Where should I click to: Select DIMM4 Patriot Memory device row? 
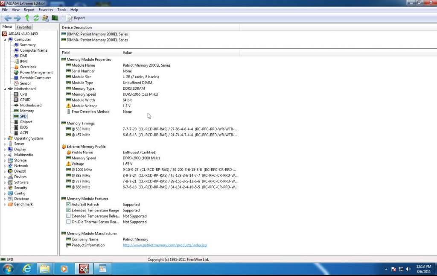(x=97, y=40)
